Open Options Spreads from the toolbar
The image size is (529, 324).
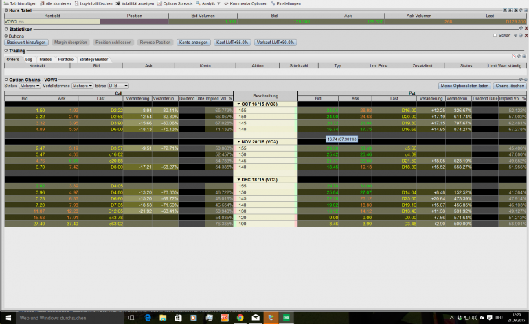[x=175, y=3]
